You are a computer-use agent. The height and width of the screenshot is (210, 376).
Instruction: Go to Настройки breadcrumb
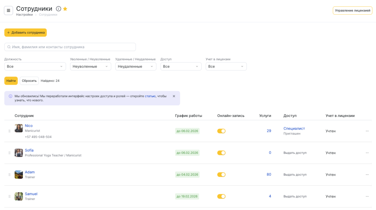tap(24, 15)
